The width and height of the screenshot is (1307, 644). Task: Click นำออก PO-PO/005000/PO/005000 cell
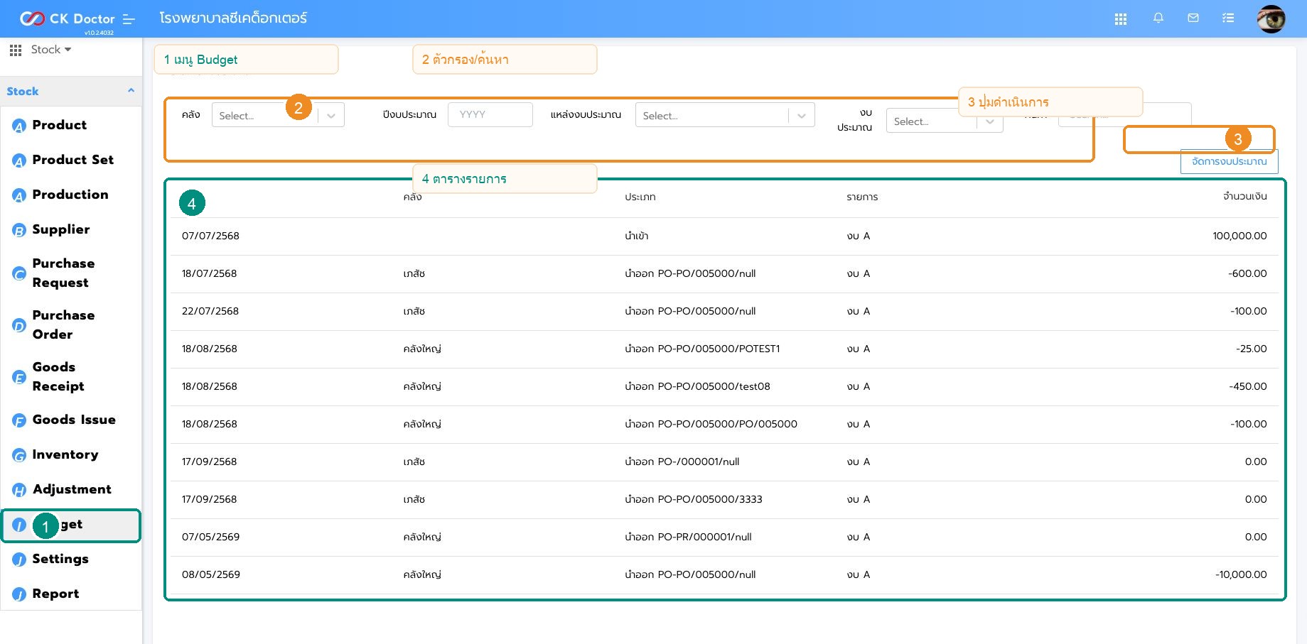(711, 424)
